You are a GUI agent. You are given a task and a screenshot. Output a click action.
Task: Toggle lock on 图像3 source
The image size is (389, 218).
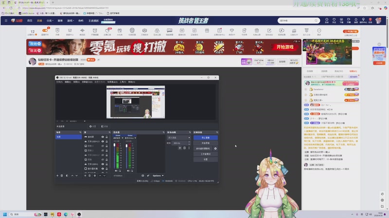(x=106, y=146)
